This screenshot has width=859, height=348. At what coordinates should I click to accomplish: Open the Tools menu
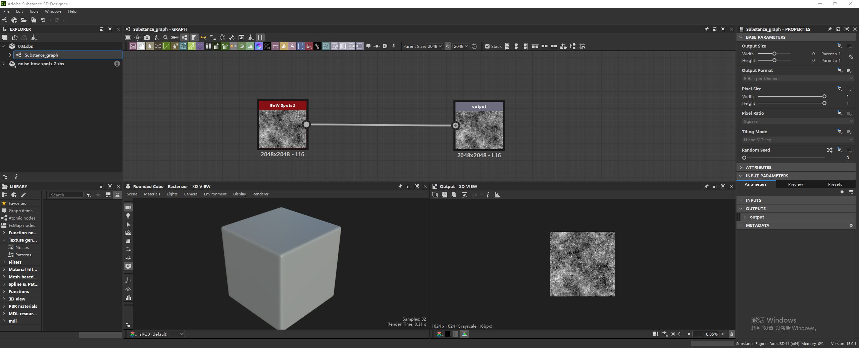point(34,11)
